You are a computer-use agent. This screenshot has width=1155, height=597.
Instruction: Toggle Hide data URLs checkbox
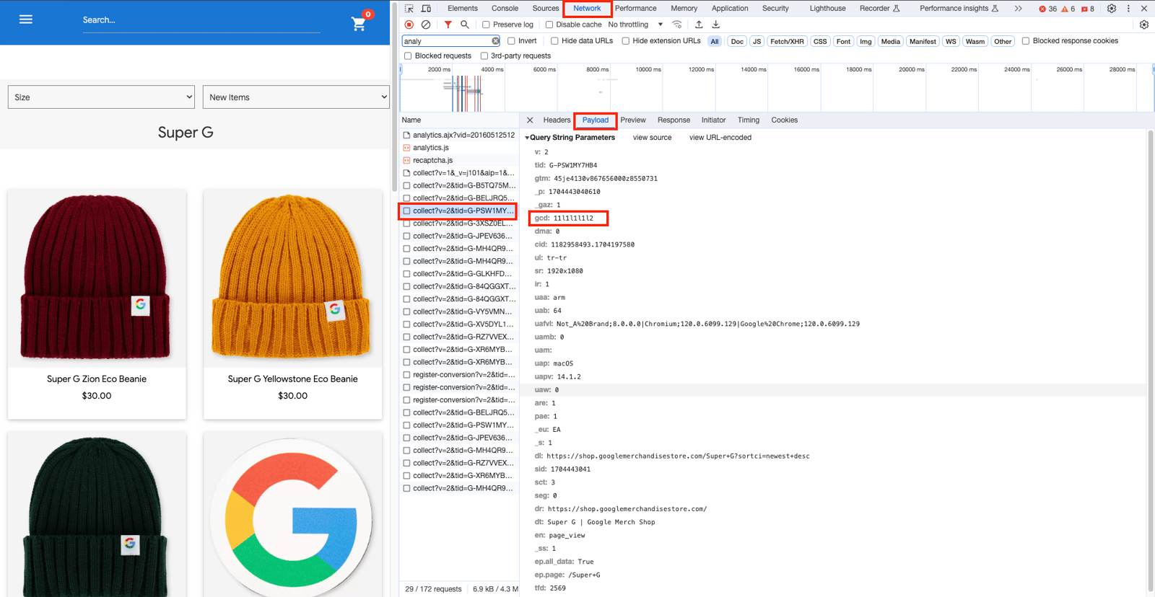(x=554, y=41)
